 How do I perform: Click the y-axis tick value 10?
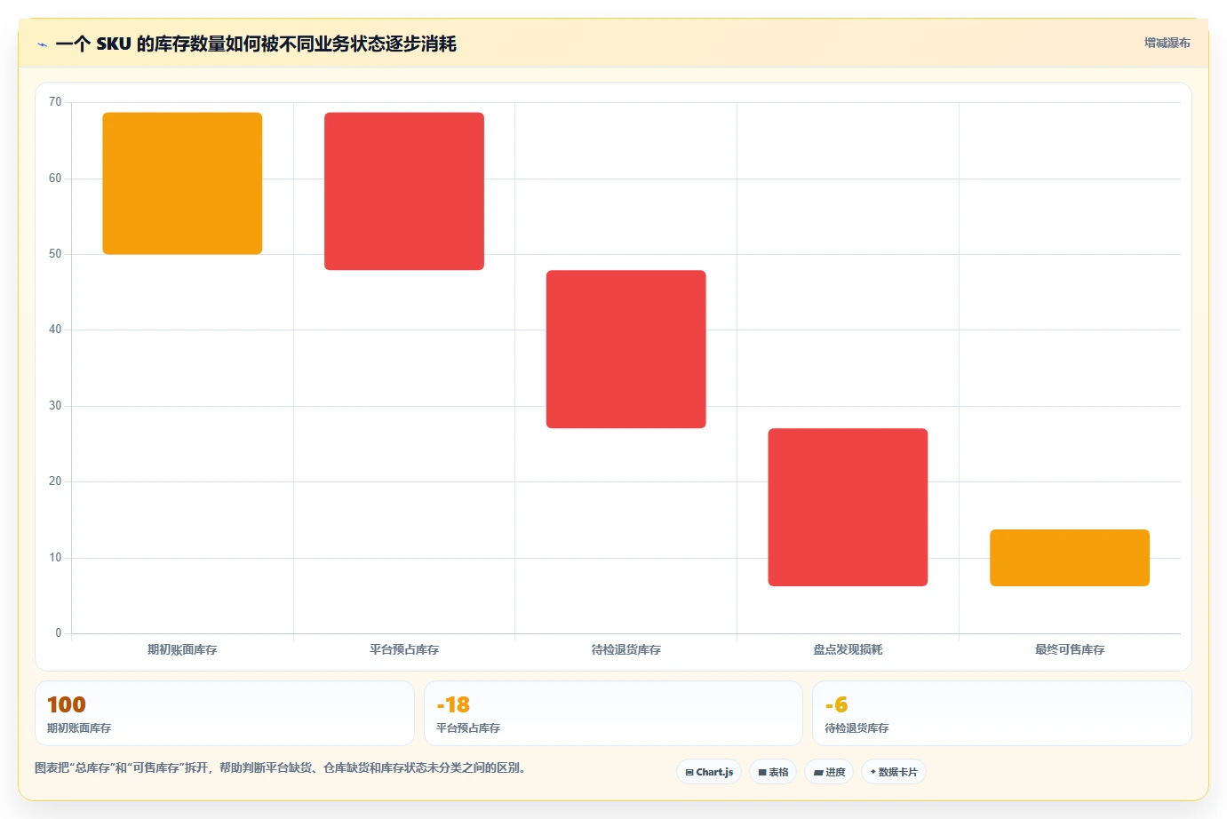click(x=55, y=558)
